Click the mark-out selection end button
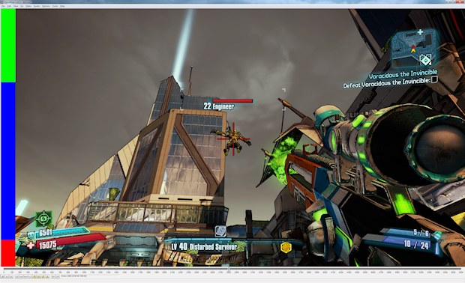 (x=58, y=276)
